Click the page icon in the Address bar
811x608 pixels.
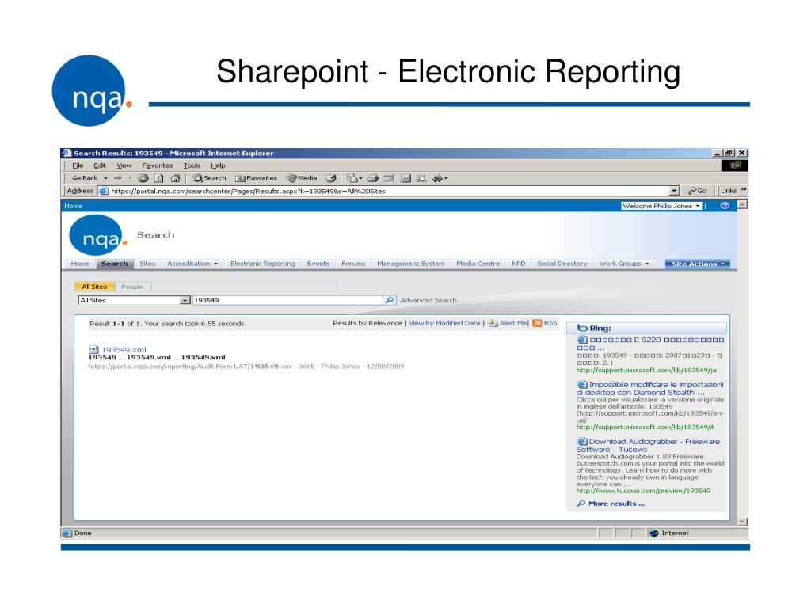[104, 191]
